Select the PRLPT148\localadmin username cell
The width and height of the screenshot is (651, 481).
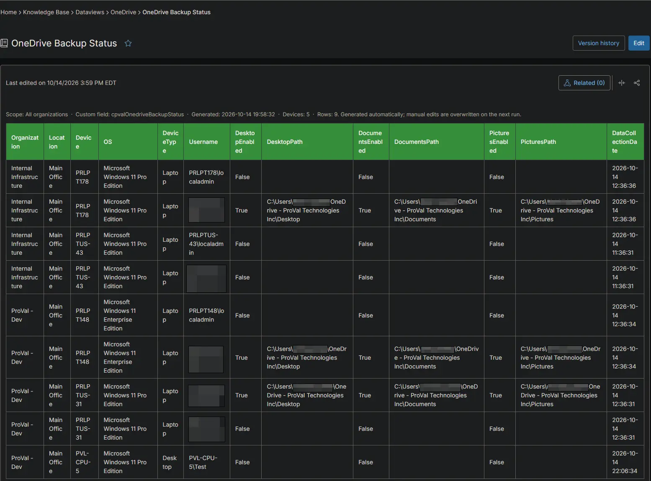click(207, 315)
